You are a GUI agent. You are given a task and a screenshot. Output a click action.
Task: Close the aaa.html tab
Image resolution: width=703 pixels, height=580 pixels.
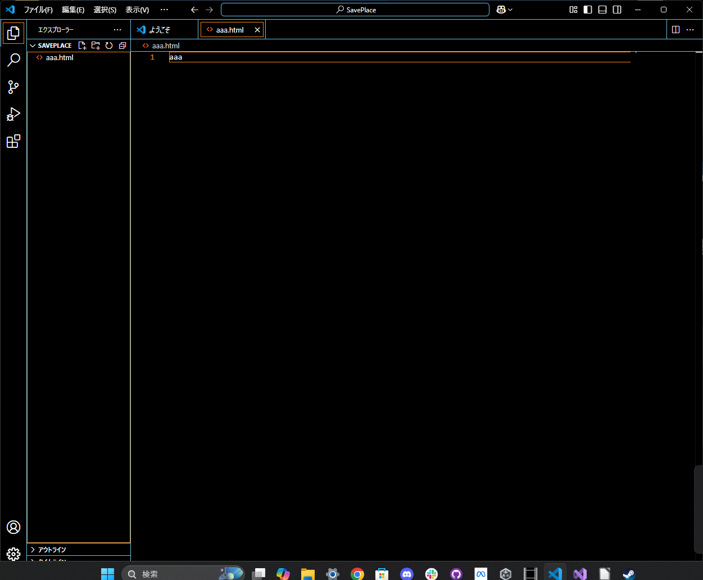click(257, 30)
